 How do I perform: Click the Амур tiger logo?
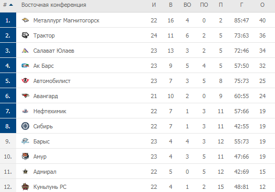(x=25, y=157)
